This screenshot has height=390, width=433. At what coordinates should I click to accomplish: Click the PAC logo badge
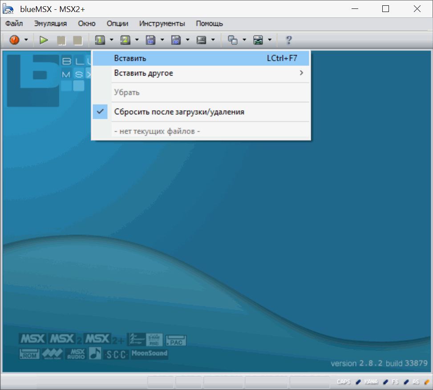[x=176, y=341]
